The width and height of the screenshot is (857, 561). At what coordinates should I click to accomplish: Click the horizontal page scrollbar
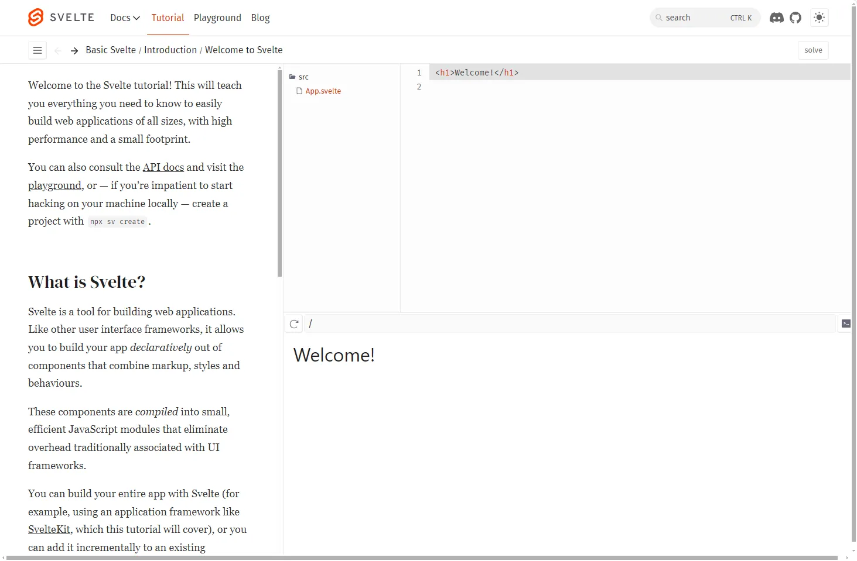click(422, 558)
